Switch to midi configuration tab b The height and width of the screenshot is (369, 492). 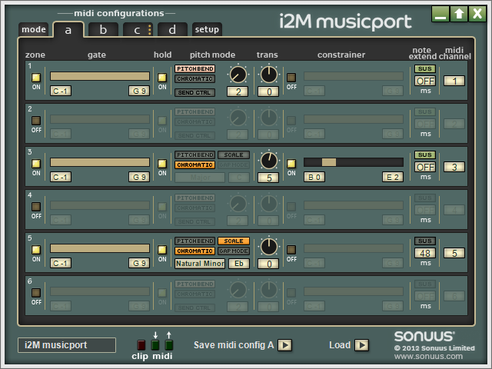click(103, 30)
